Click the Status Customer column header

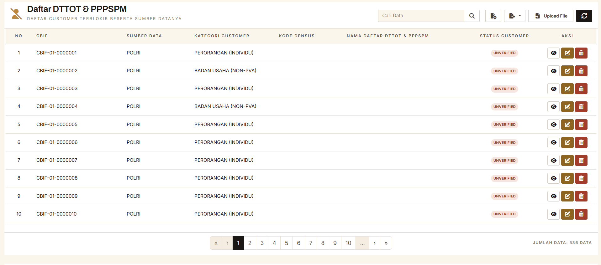(x=504, y=36)
